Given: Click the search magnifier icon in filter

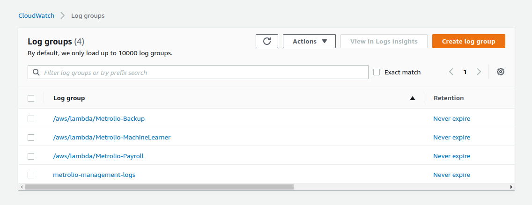Looking at the screenshot, I should pyautogui.click(x=36, y=73).
